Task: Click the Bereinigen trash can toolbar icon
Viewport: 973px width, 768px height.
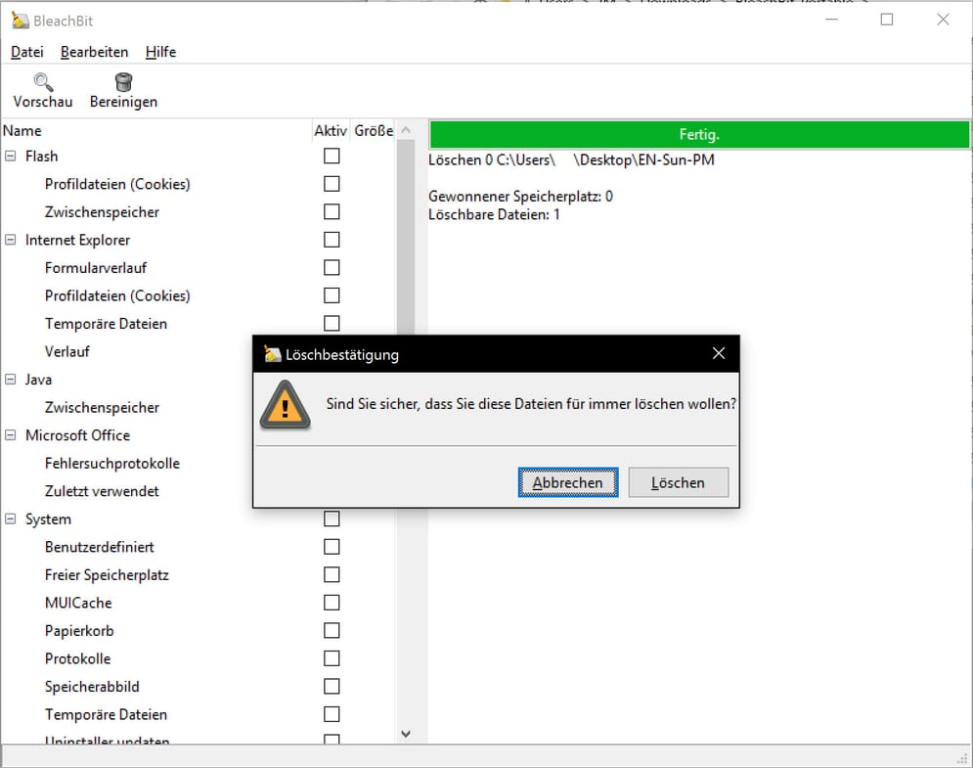Action: click(123, 82)
